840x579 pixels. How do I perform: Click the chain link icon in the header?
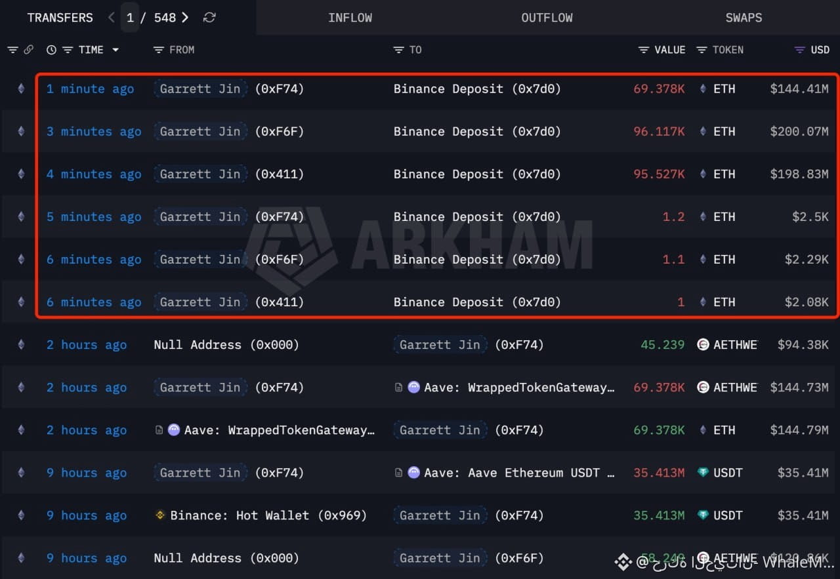click(28, 50)
